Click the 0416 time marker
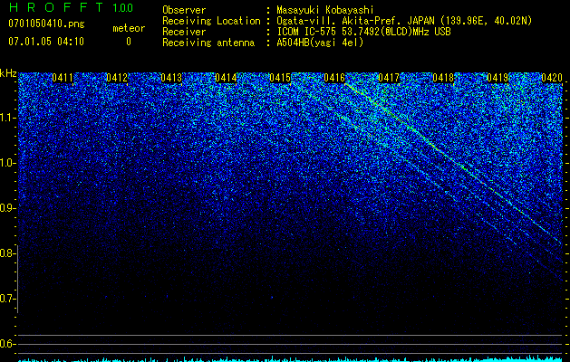This screenshot has width=570, height=362. click(x=334, y=78)
